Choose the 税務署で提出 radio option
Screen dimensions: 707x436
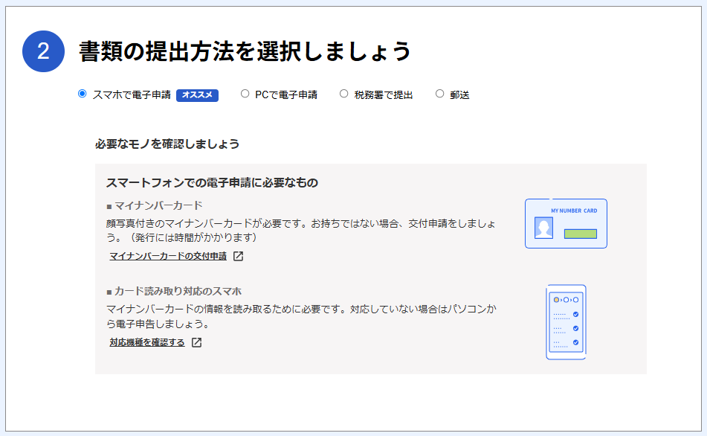click(x=344, y=94)
